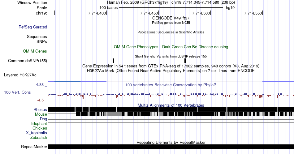Click the -4.5 PhyloP lower value

pyautogui.click(x=40, y=100)
